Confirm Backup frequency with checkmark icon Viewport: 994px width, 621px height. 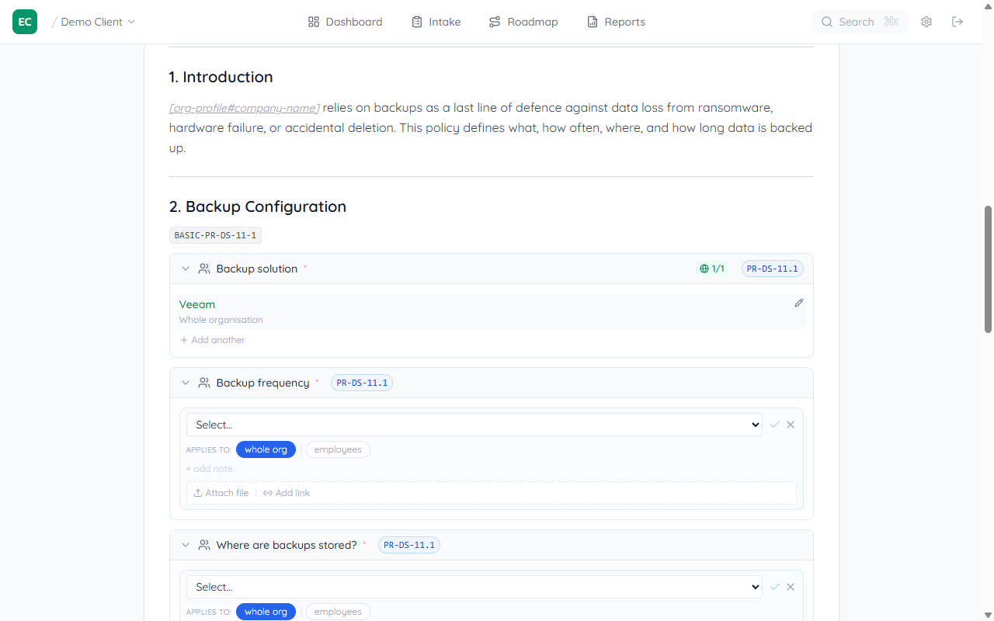[x=774, y=425]
